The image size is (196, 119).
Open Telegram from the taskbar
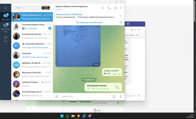tap(90, 116)
